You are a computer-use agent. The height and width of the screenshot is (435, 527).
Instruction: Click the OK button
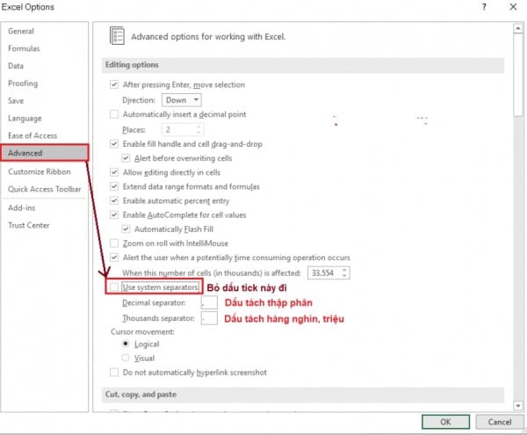(x=445, y=422)
